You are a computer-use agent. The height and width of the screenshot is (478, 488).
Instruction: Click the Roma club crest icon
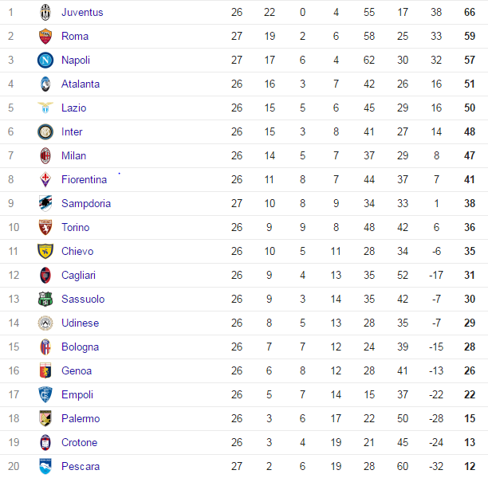click(x=45, y=36)
